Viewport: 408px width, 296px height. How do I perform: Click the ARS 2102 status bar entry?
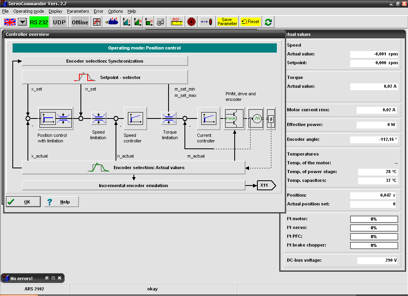click(34, 289)
